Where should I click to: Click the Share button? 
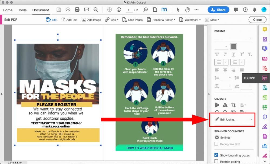tap(218, 10)
